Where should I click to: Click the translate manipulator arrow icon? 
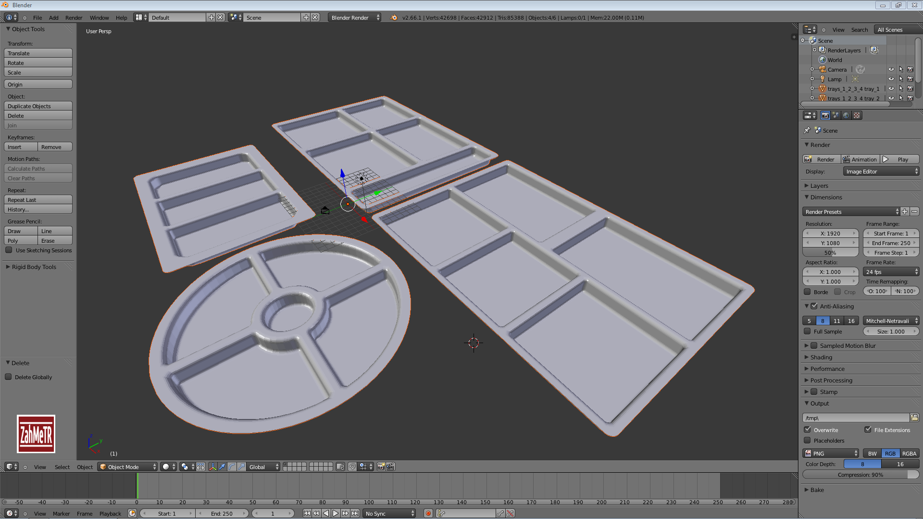tap(222, 467)
